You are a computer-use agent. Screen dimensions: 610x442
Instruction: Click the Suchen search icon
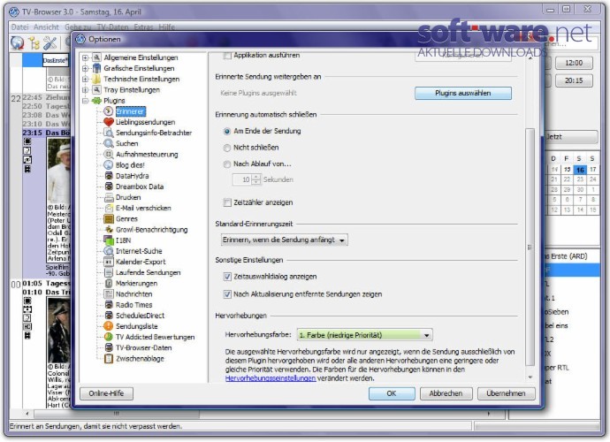click(x=108, y=143)
